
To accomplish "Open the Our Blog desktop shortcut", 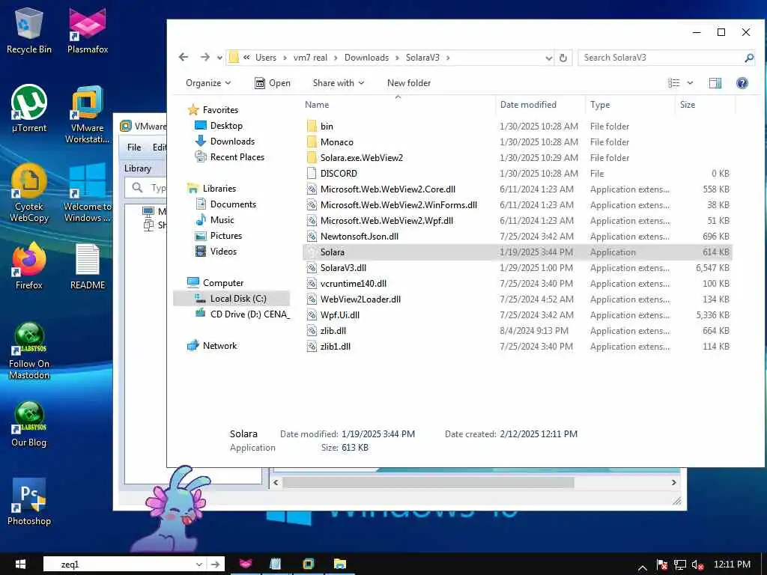I will coord(29,424).
